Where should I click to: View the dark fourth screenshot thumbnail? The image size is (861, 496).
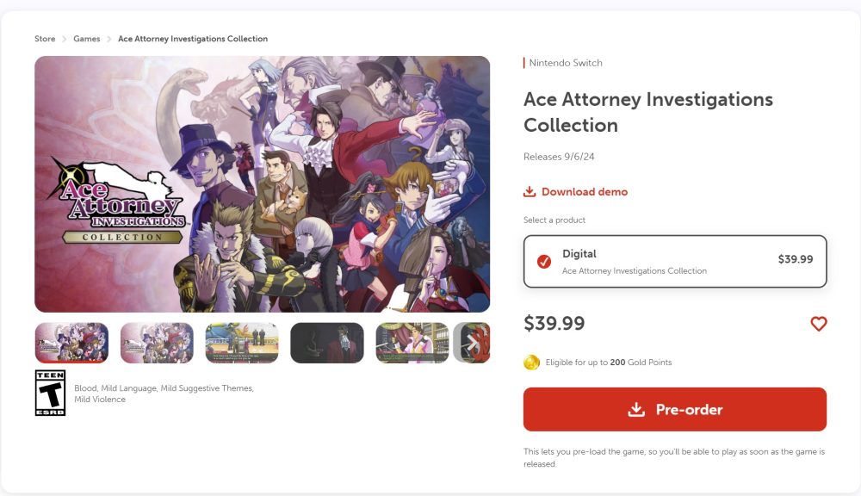pos(327,343)
